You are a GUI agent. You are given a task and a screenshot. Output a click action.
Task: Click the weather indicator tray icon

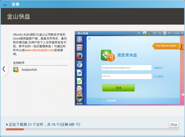point(139,33)
